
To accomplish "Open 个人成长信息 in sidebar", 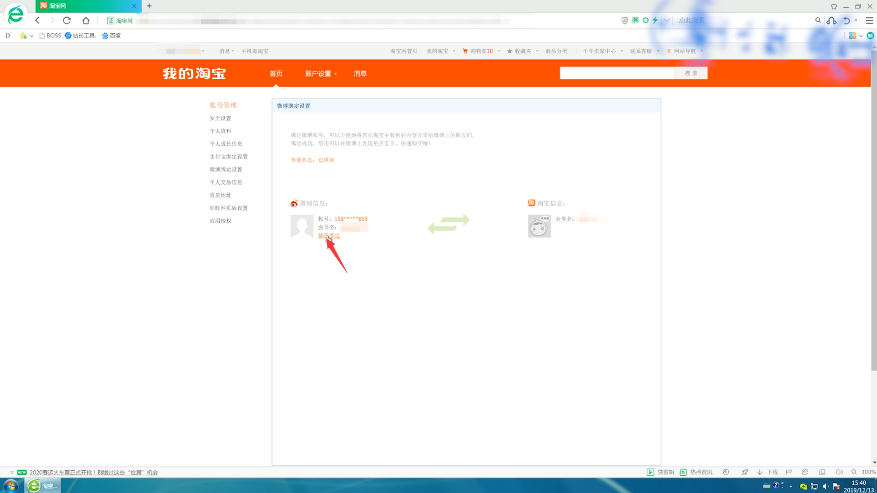I will pos(226,144).
